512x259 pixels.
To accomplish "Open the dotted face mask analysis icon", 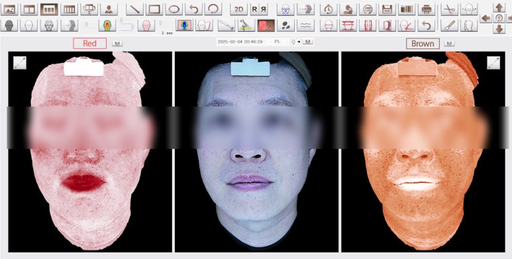I will [285, 9].
